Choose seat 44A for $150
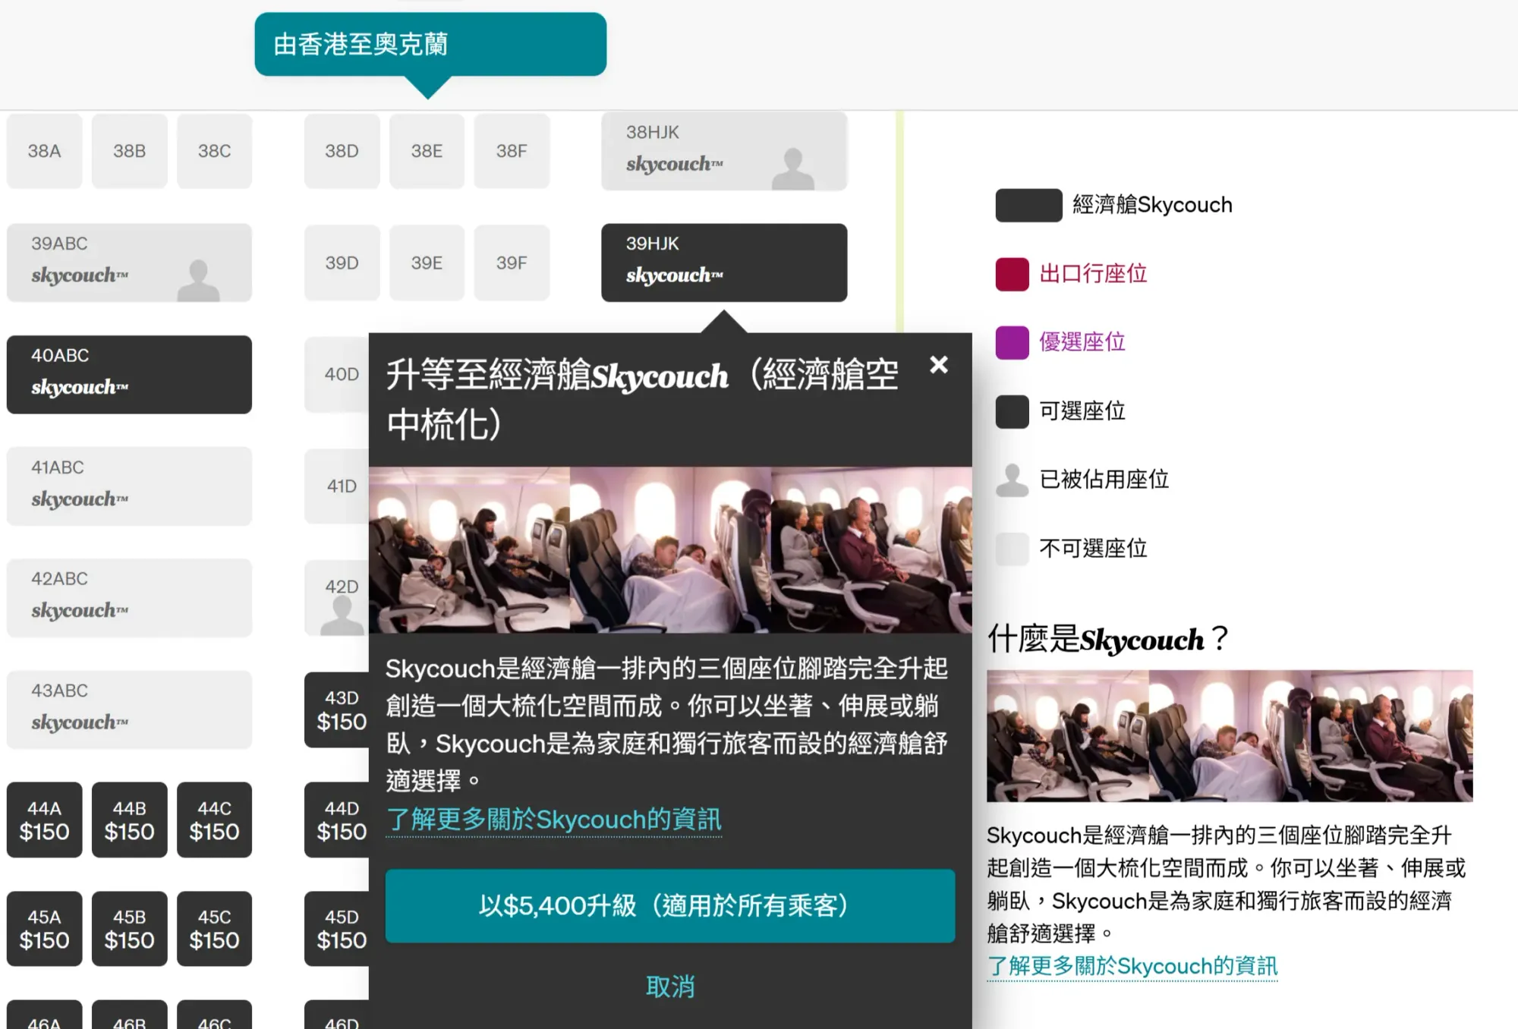Screen dimensions: 1518x1029 [x=44, y=820]
